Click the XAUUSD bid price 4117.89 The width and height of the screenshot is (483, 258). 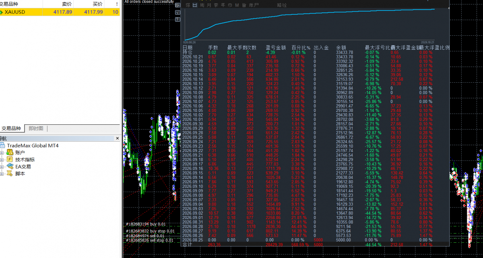coord(63,12)
